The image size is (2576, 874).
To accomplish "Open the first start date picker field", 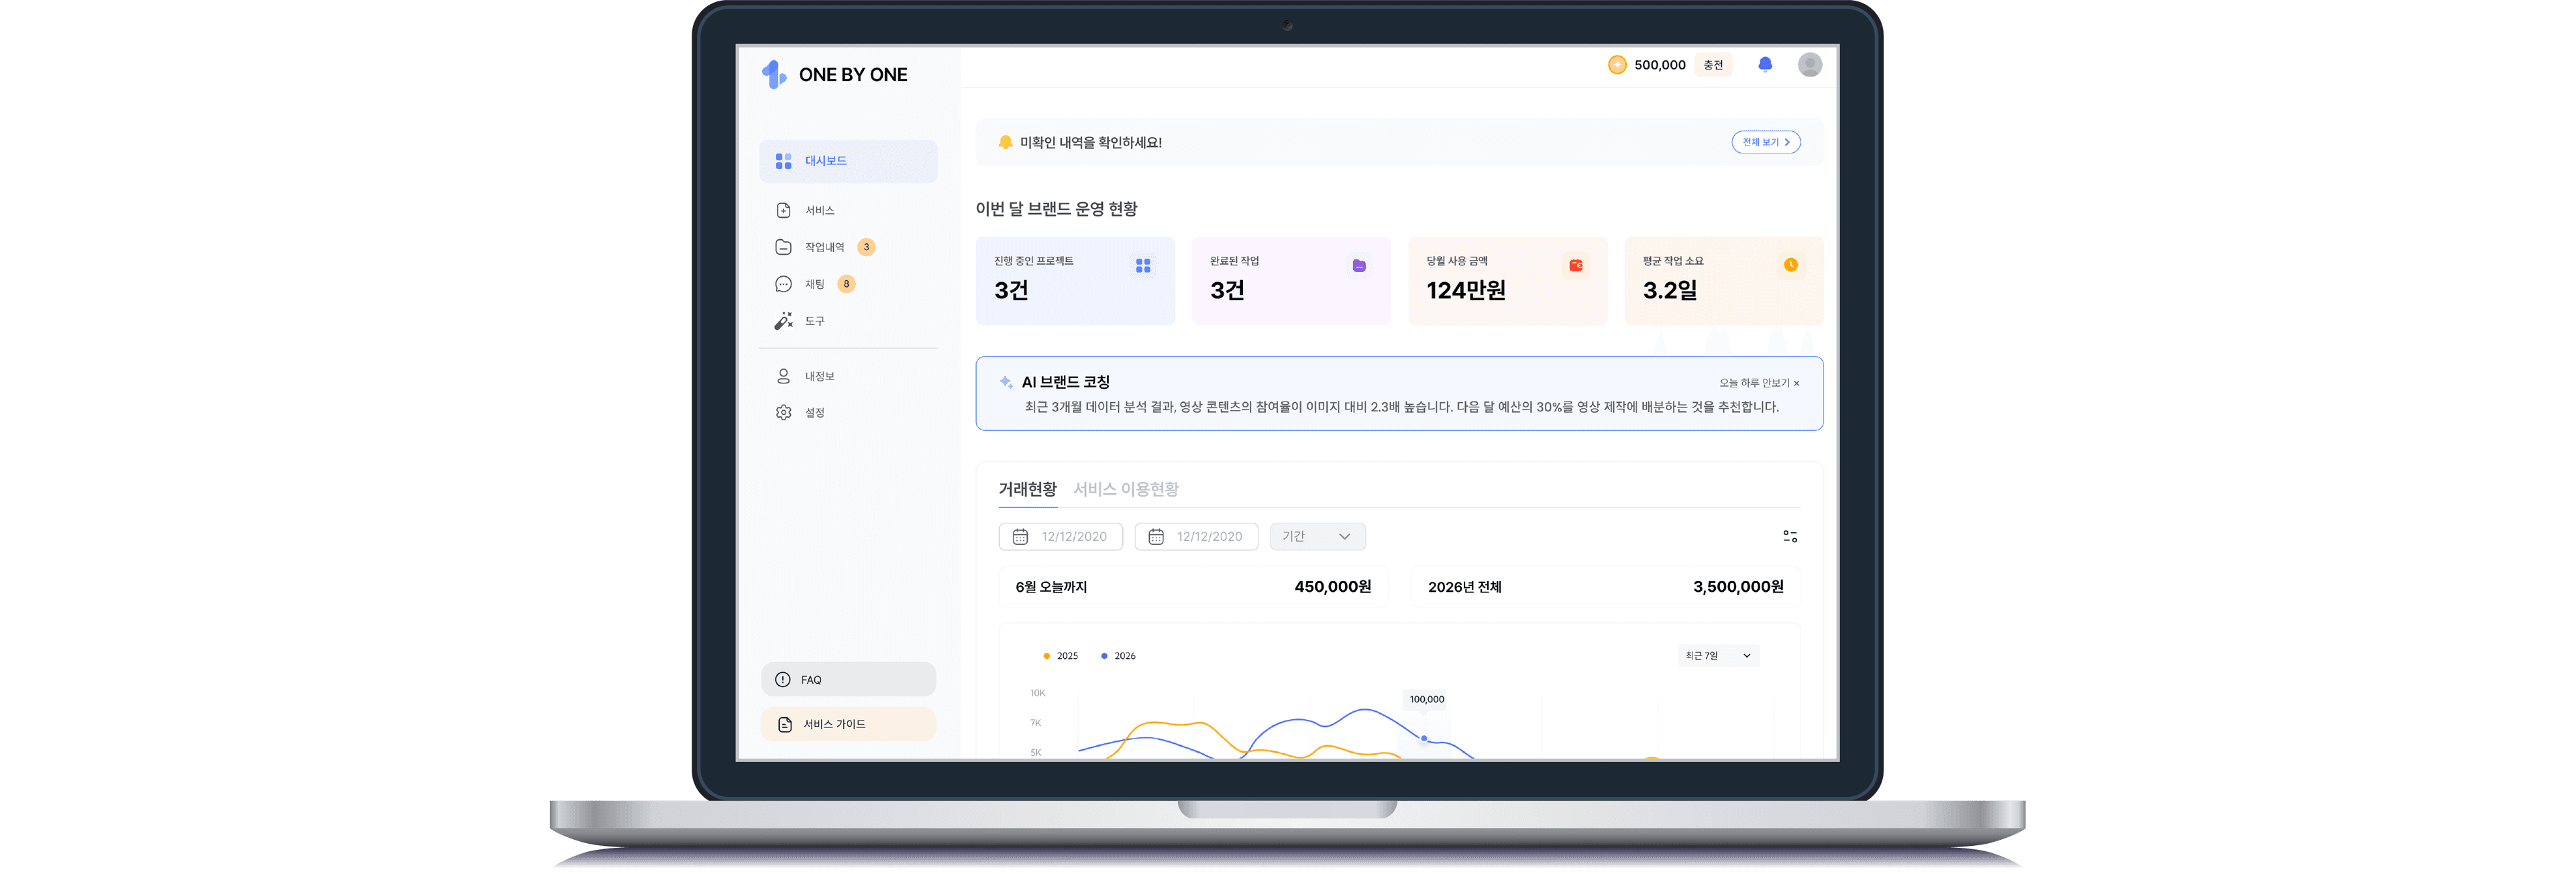I will point(1060,536).
